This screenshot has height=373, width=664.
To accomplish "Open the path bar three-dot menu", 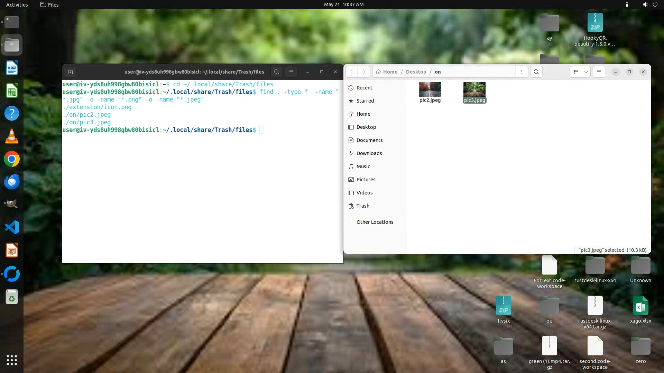I will click(x=522, y=72).
